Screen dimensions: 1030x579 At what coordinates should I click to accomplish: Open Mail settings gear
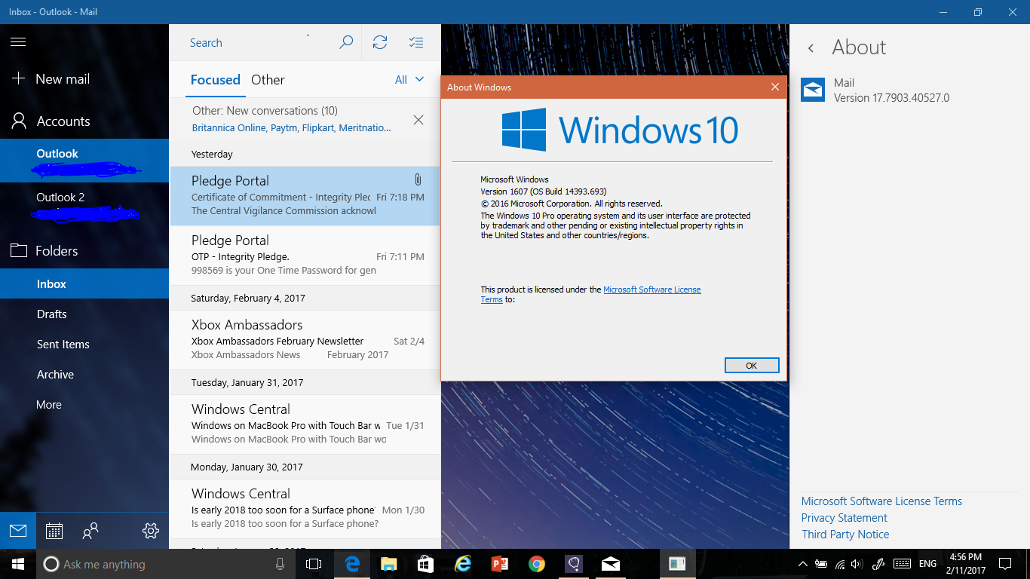pyautogui.click(x=150, y=531)
